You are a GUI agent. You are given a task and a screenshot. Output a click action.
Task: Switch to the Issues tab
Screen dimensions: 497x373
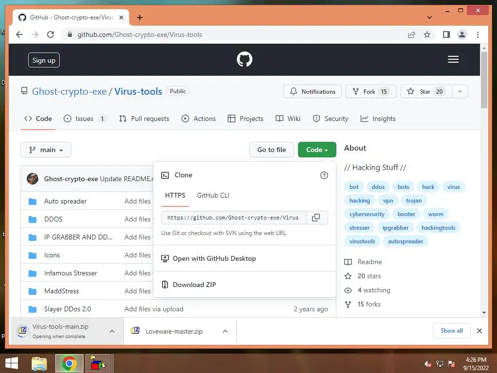tap(84, 119)
